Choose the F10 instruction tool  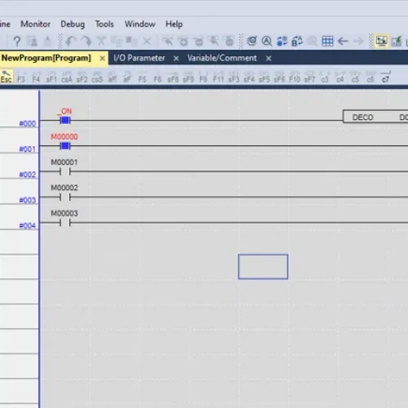click(295, 77)
